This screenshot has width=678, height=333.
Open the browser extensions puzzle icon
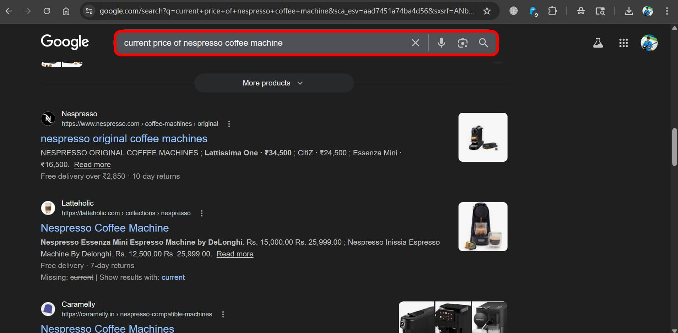pyautogui.click(x=553, y=11)
